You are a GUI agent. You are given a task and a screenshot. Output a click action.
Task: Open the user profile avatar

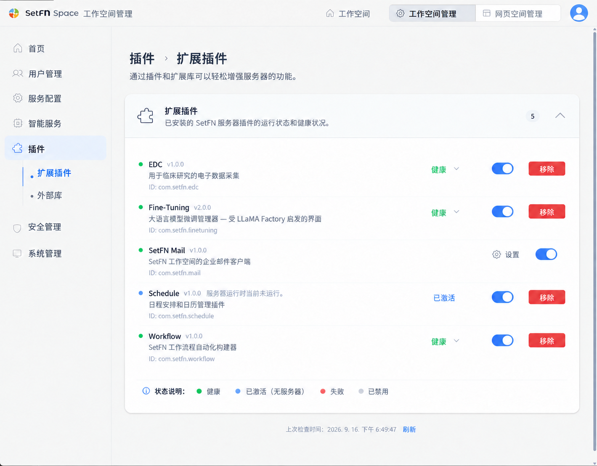coord(579,13)
